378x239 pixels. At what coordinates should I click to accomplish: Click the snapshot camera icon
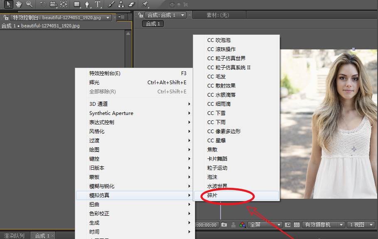pyautogui.click(x=224, y=224)
